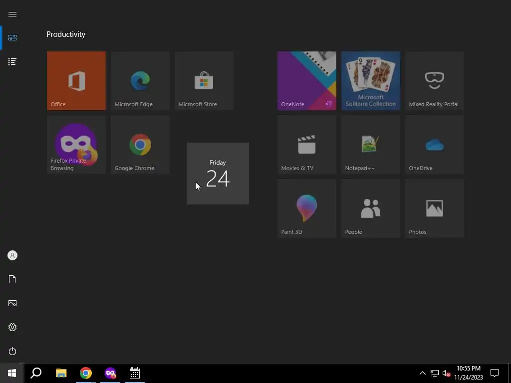The width and height of the screenshot is (511, 383).
Task: Switch to Chrome in the taskbar
Action: pos(86,373)
